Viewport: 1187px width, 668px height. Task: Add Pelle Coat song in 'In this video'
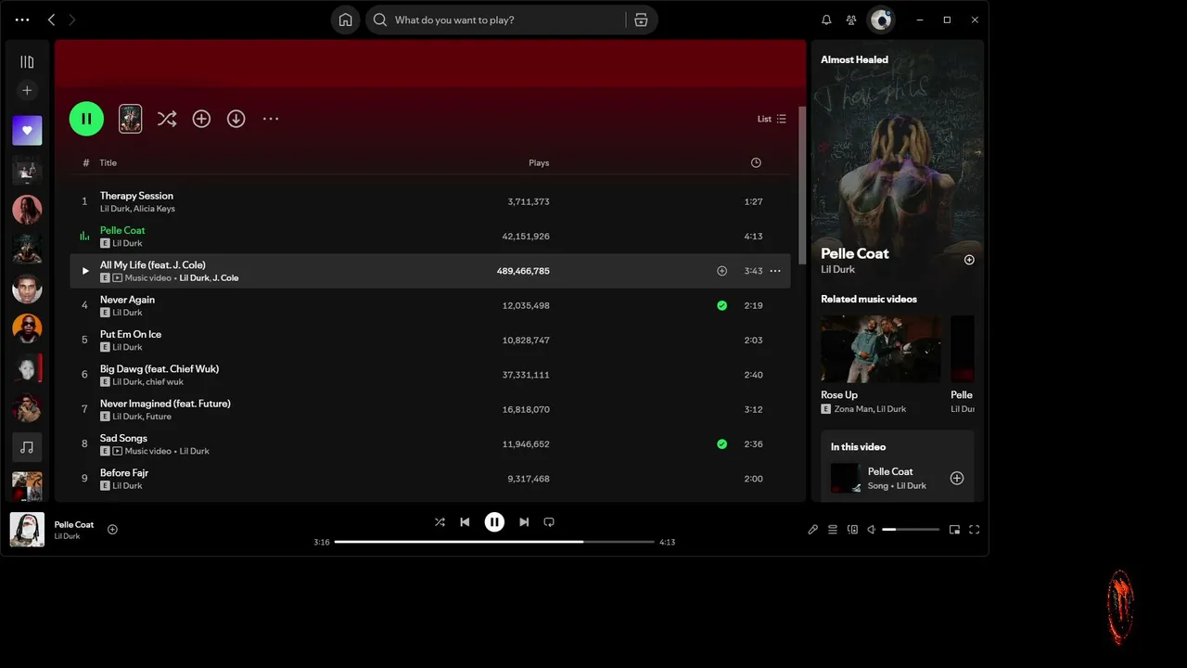pyautogui.click(x=957, y=479)
